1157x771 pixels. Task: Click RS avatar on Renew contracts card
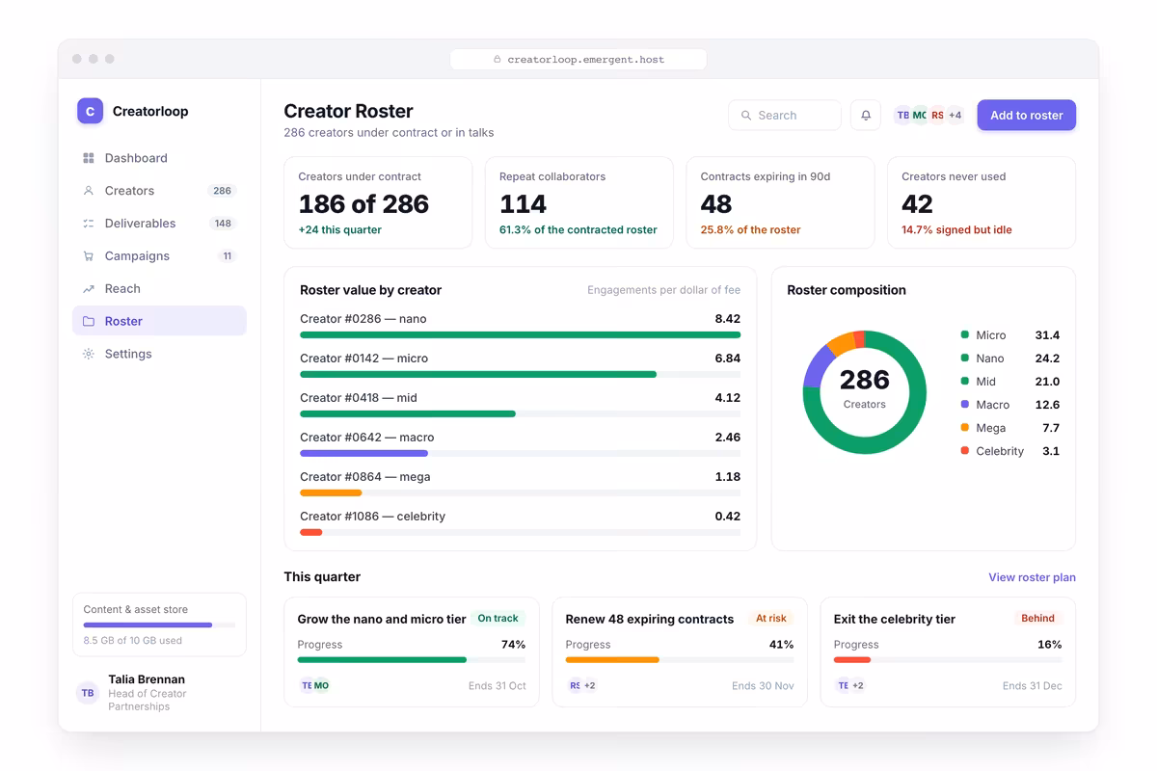coord(575,686)
